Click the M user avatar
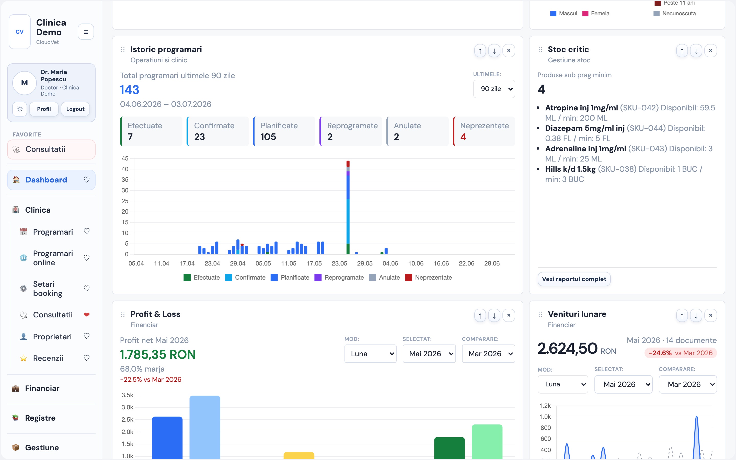Image resolution: width=736 pixels, height=460 pixels. coord(25,83)
